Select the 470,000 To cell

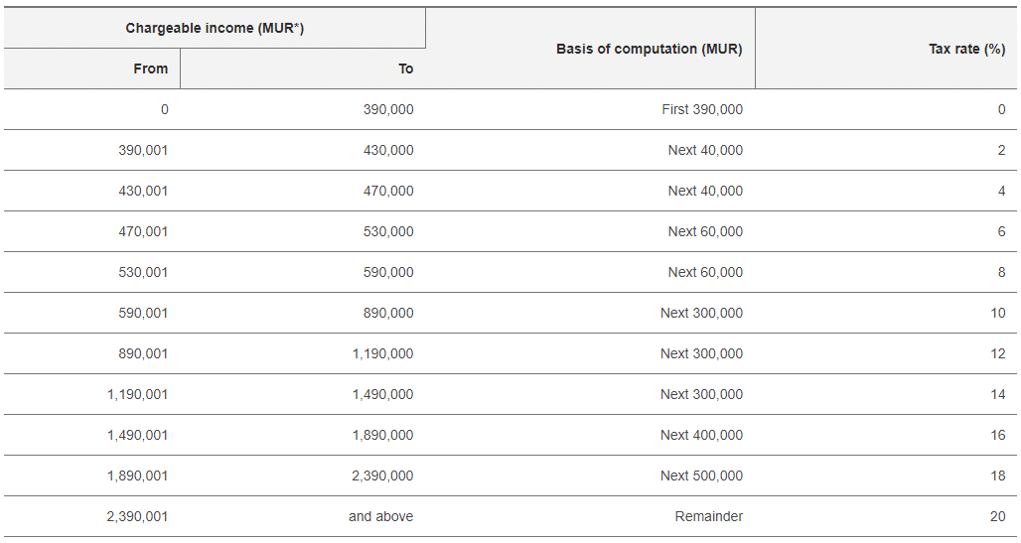click(303, 191)
